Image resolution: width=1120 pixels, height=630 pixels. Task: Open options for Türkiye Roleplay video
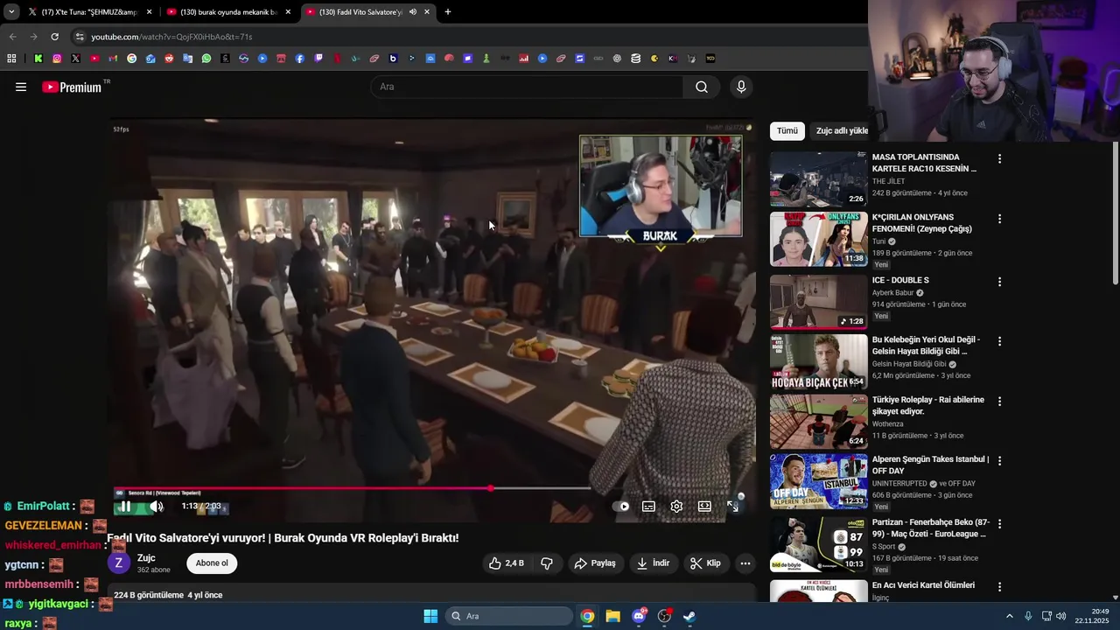tap(999, 402)
